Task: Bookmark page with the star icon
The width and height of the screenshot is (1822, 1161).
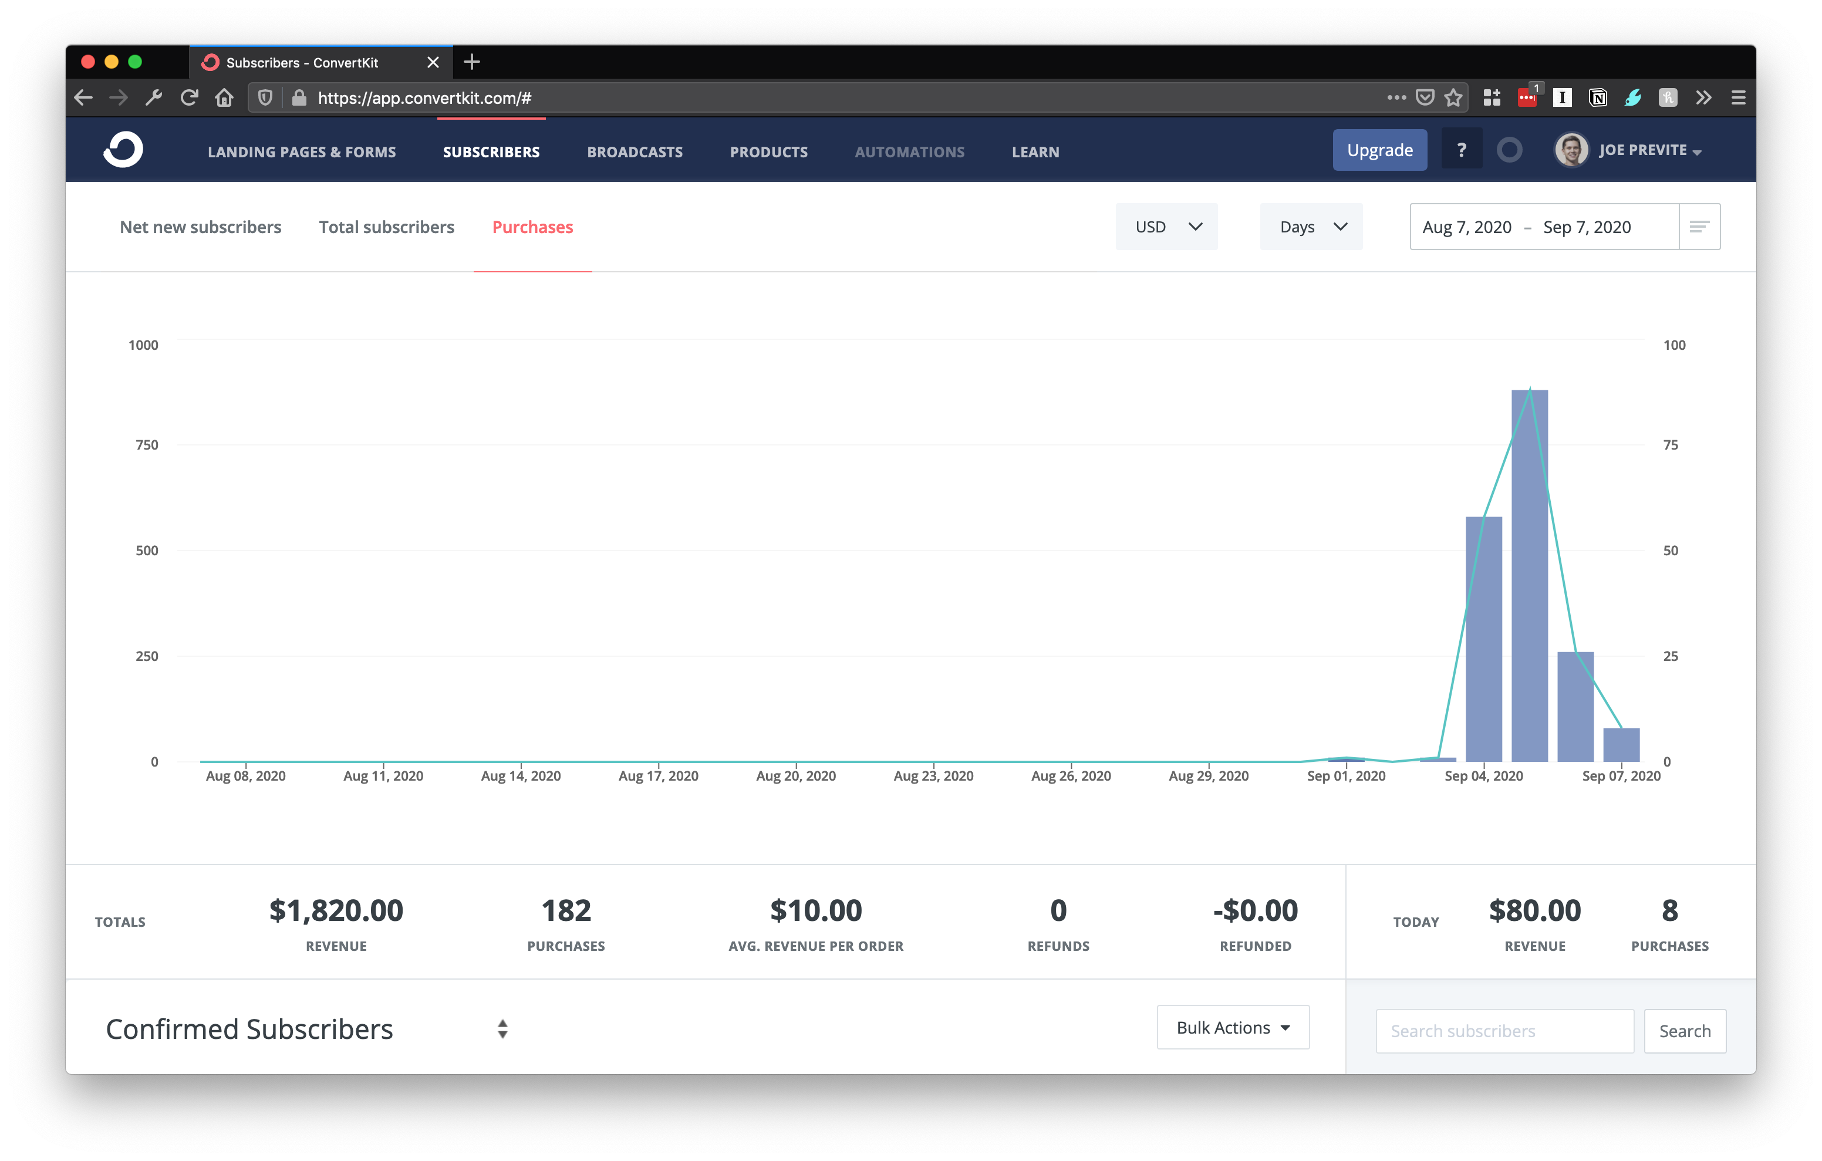Action: pyautogui.click(x=1453, y=97)
